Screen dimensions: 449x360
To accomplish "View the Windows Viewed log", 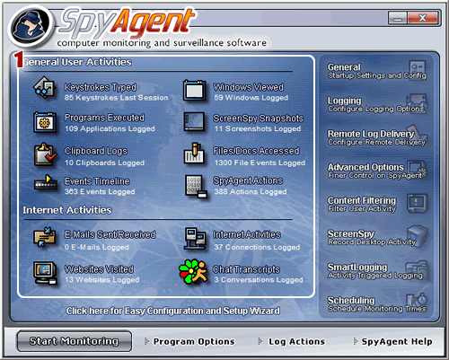I will (249, 87).
